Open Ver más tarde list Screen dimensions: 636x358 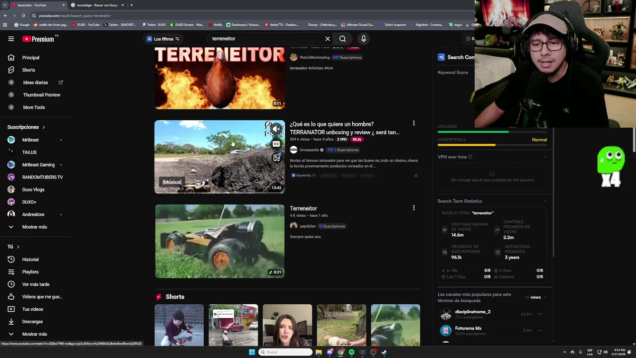(x=35, y=284)
